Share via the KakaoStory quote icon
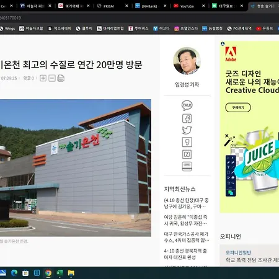Viewport: 279px width, 279px height. (x=187, y=142)
